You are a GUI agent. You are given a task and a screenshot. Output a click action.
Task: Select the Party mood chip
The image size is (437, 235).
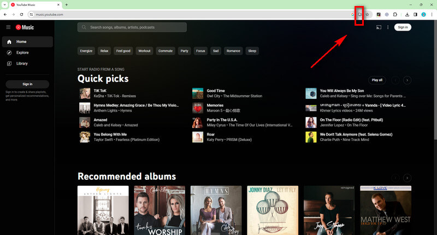(x=184, y=51)
